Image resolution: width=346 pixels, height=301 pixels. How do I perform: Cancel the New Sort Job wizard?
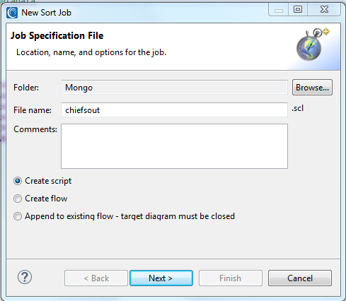pos(300,278)
